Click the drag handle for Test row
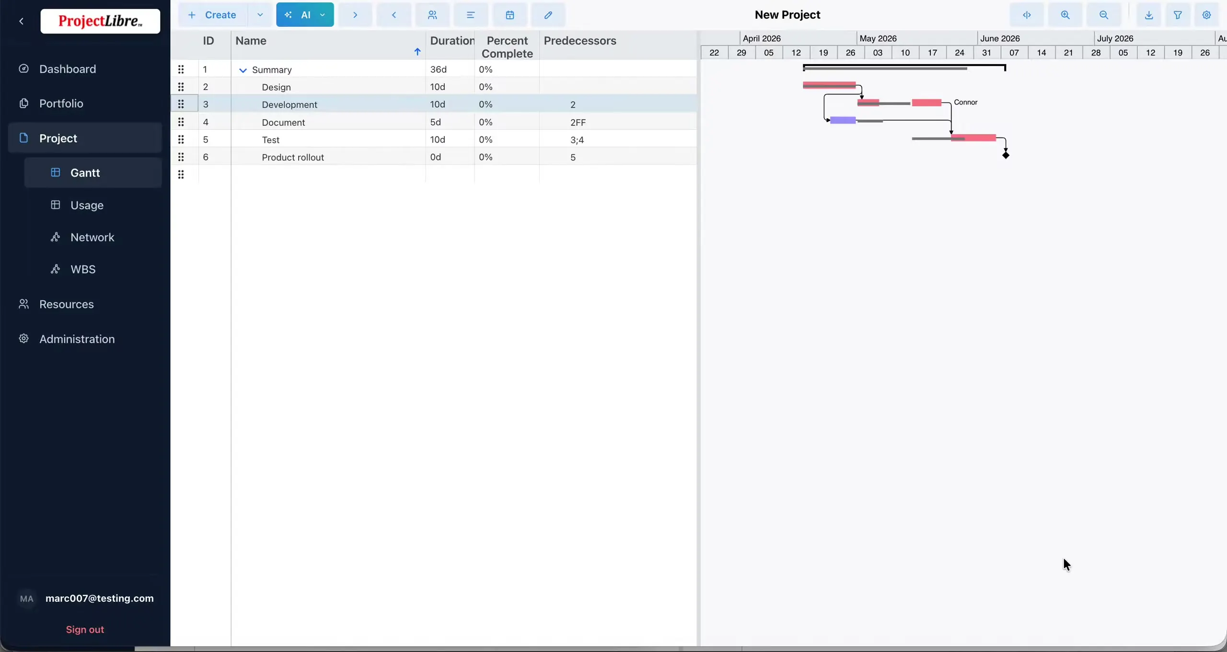1227x652 pixels. pos(181,139)
